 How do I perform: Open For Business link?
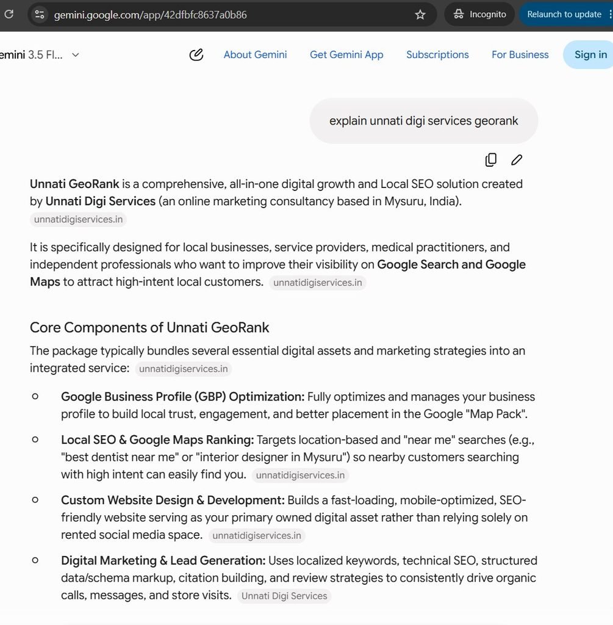pos(520,54)
